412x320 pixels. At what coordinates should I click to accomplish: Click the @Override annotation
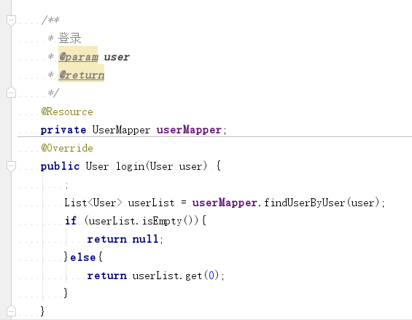click(67, 148)
